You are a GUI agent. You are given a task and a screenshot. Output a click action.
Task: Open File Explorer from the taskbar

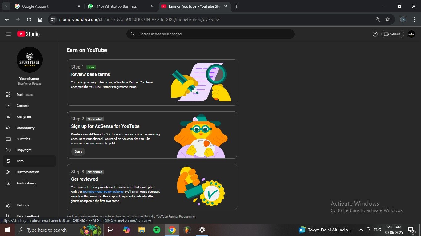(141, 230)
